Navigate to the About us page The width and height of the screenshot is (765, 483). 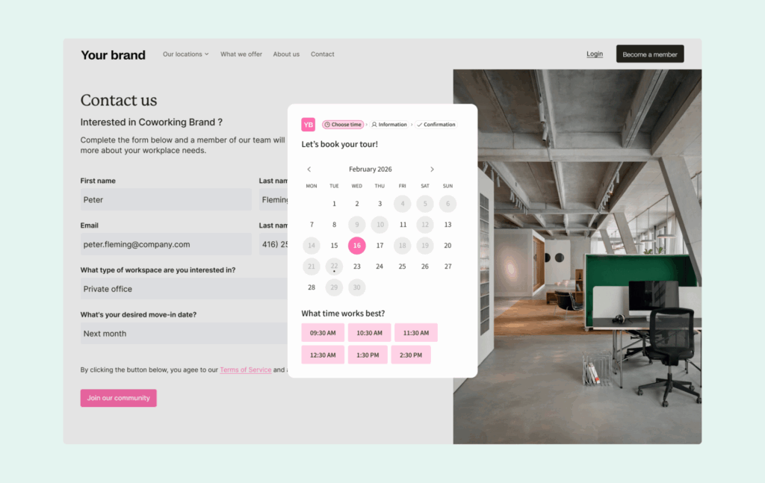(286, 54)
